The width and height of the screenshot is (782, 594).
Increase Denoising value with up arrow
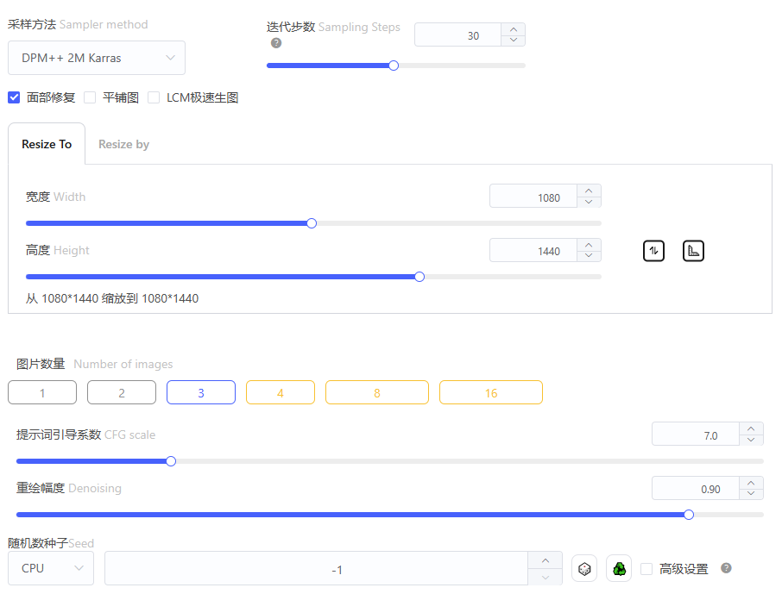tap(751, 482)
